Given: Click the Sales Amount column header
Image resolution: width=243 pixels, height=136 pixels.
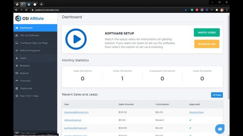Looking at the screenshot, I should tap(126, 104).
